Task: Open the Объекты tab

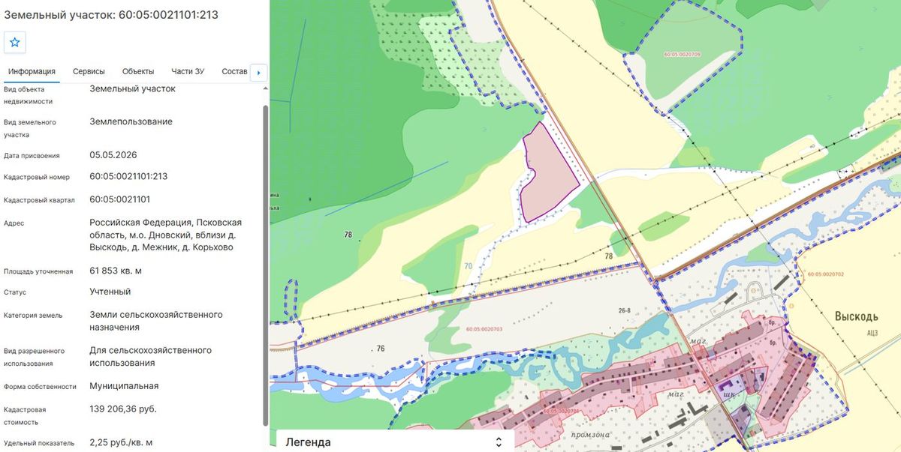Action: click(x=138, y=71)
